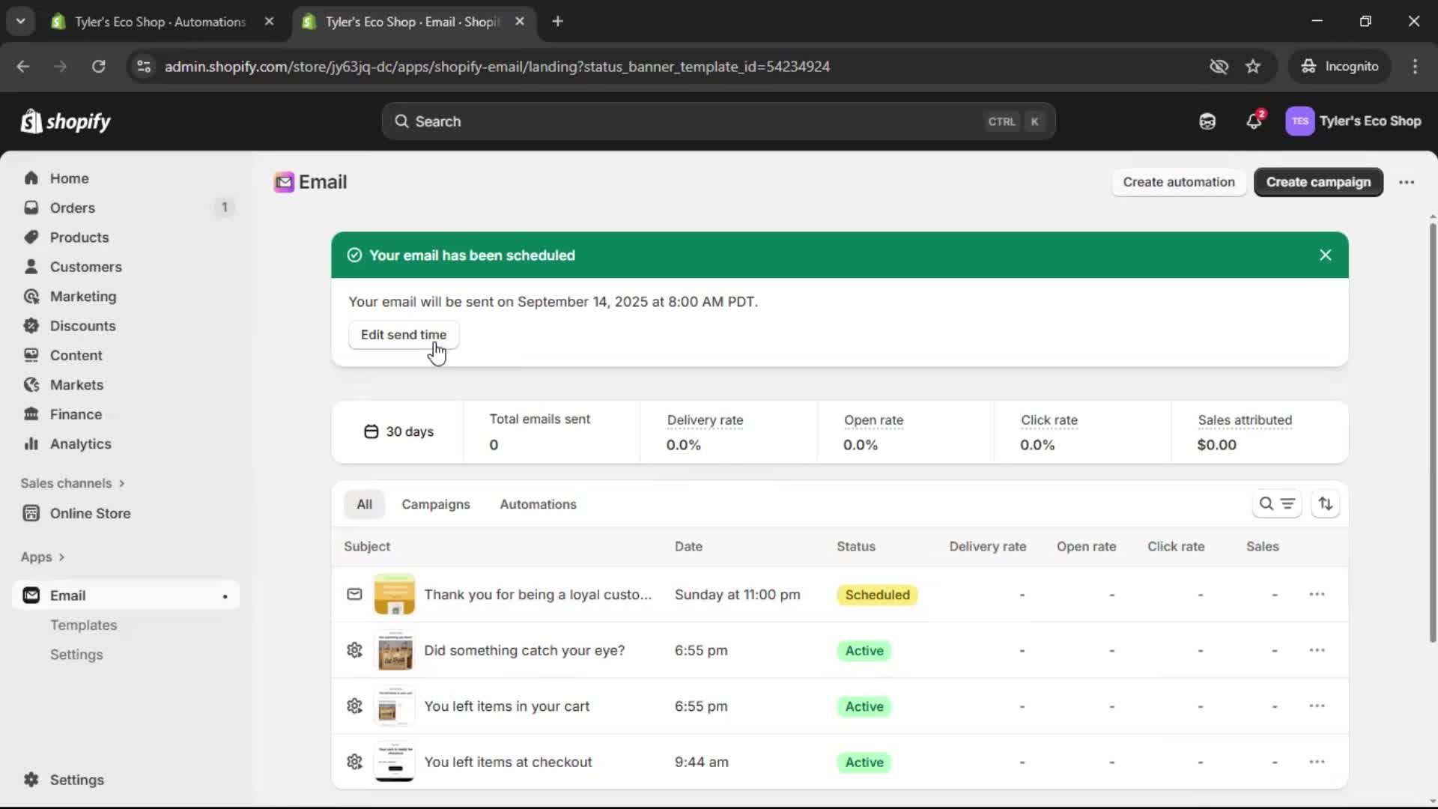Open the 30 days date range selector

point(398,431)
